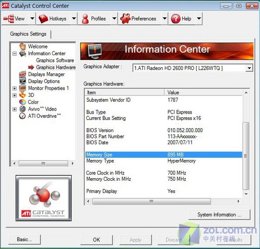
Task: Open the Help dropdown arrow
Action: [199, 18]
